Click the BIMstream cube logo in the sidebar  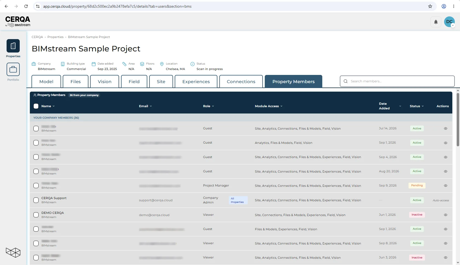[13, 252]
